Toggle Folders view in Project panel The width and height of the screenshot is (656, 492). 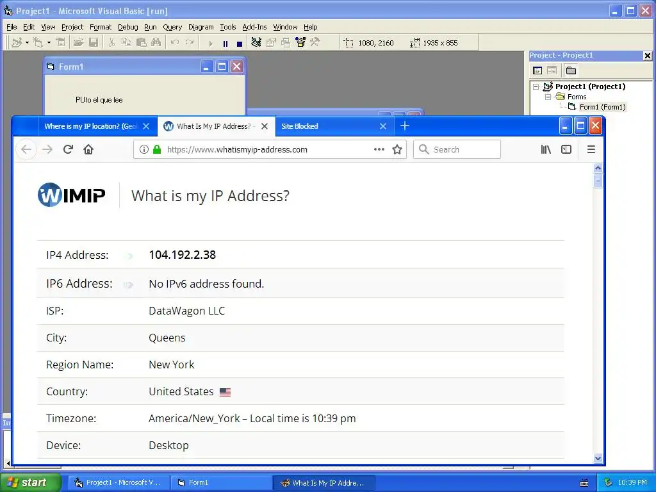click(571, 70)
